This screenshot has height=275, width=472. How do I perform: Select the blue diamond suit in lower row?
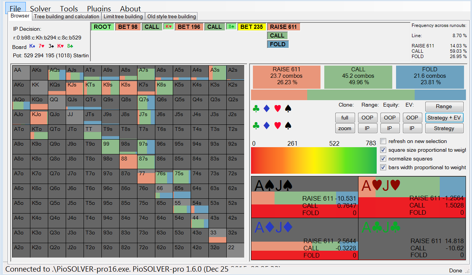click(267, 125)
